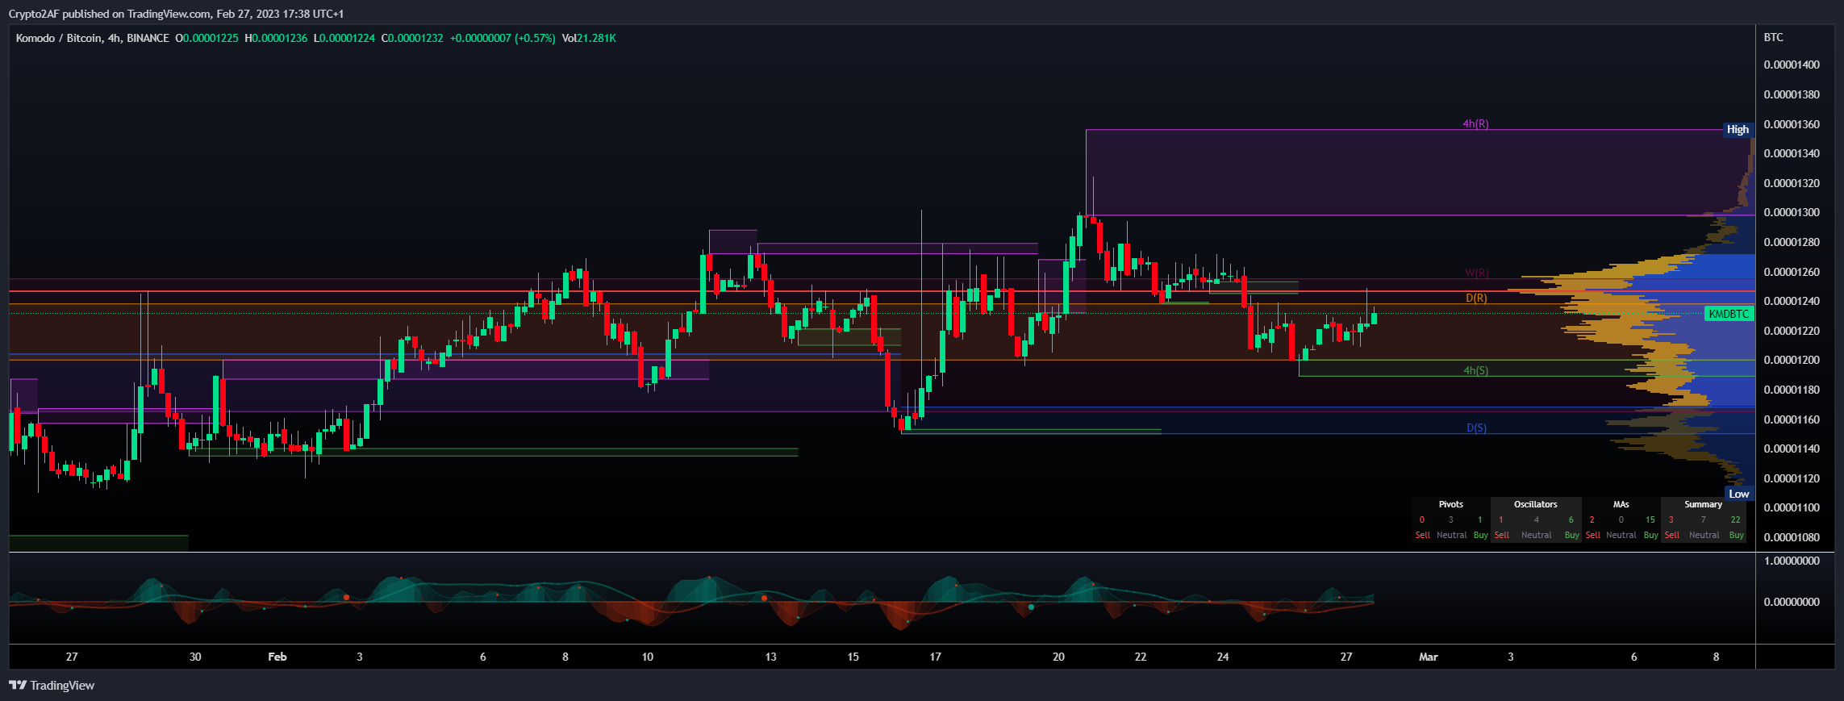Select the D(S) daily support label

(1476, 428)
